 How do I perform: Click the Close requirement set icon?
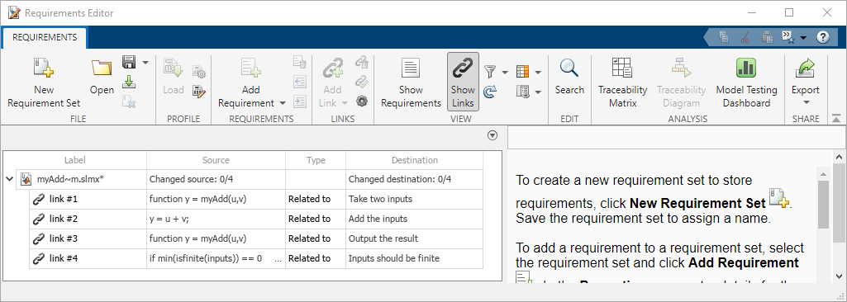[x=129, y=101]
